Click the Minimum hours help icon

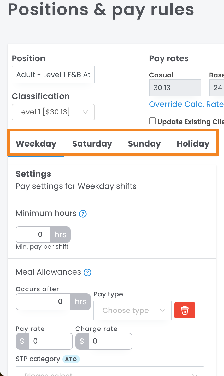pos(83,214)
